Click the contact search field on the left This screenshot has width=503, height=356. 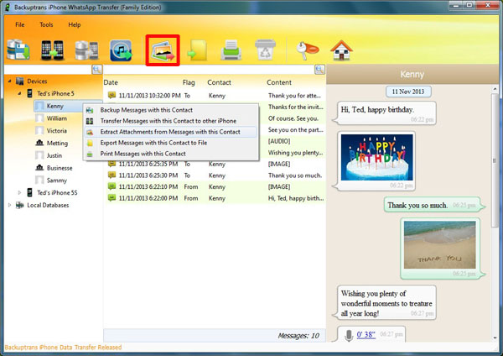tap(48, 69)
